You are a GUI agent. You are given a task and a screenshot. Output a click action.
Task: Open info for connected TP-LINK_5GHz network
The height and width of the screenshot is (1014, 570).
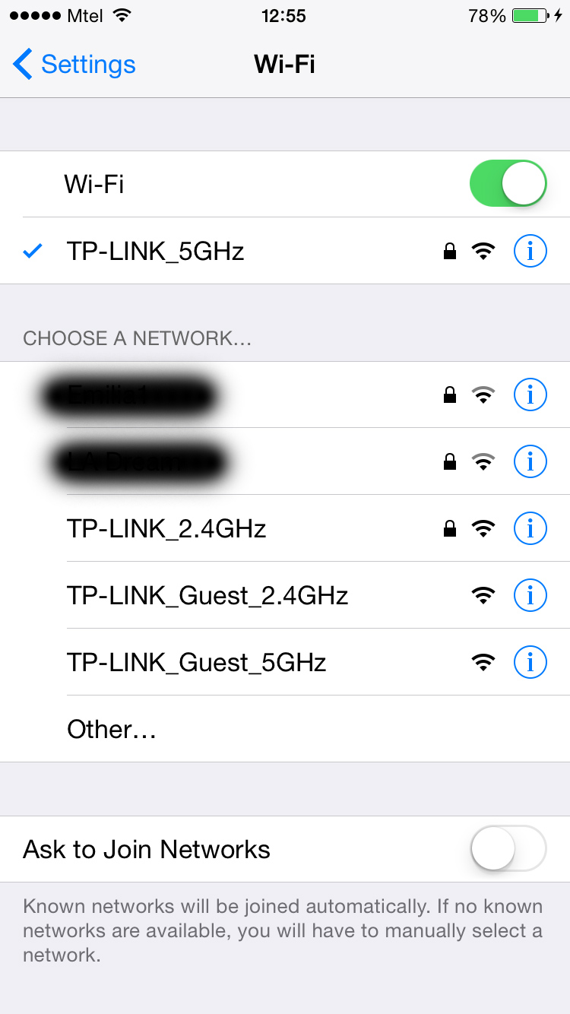[x=530, y=251]
